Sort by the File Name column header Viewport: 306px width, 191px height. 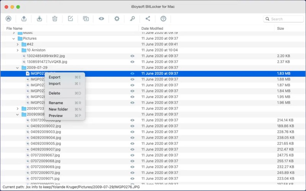14,28
